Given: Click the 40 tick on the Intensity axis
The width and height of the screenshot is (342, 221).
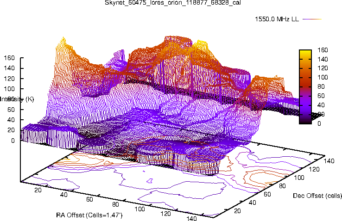Looking at the screenshot, I should [11, 120].
